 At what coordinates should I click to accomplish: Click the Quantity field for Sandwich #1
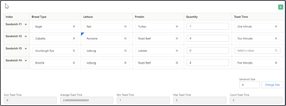(208, 26)
